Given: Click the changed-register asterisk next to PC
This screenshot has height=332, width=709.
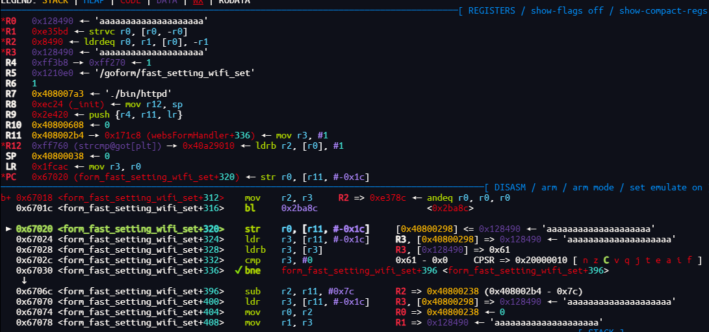Looking at the screenshot, I should pos(3,177).
